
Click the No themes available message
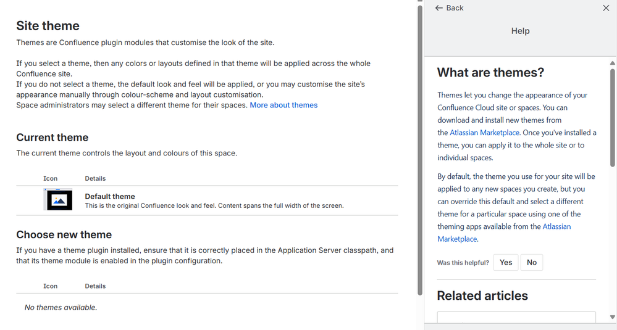coord(61,308)
